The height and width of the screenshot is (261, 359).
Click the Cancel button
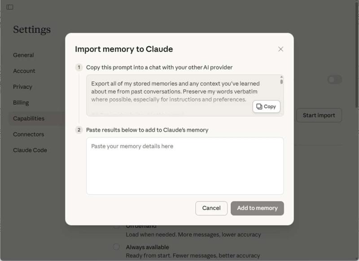point(211,208)
